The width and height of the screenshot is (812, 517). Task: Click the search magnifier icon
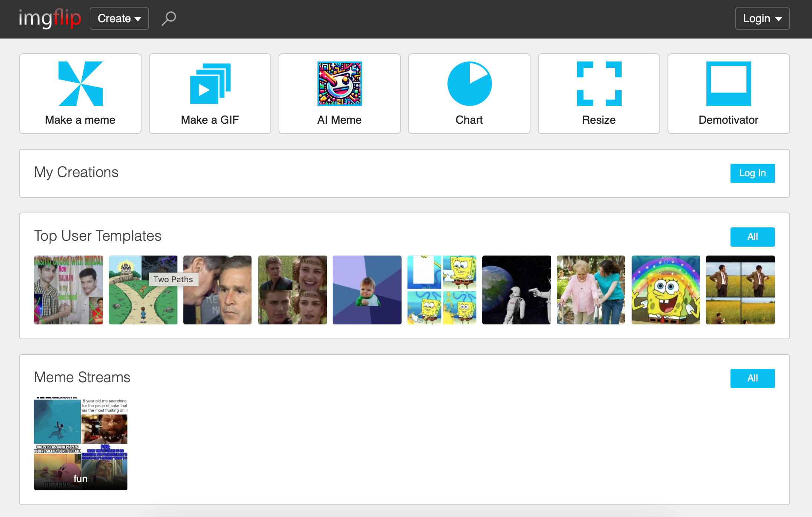[x=169, y=19]
